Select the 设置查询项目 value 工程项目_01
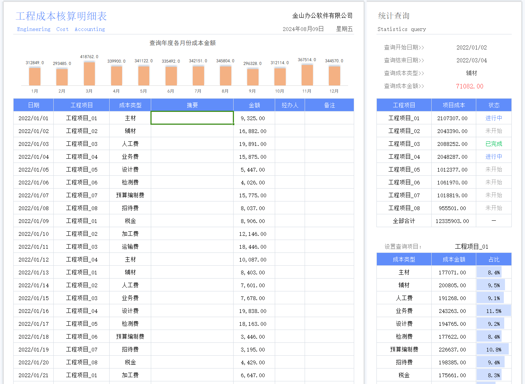Screen dimensions: 525x384 (471, 246)
